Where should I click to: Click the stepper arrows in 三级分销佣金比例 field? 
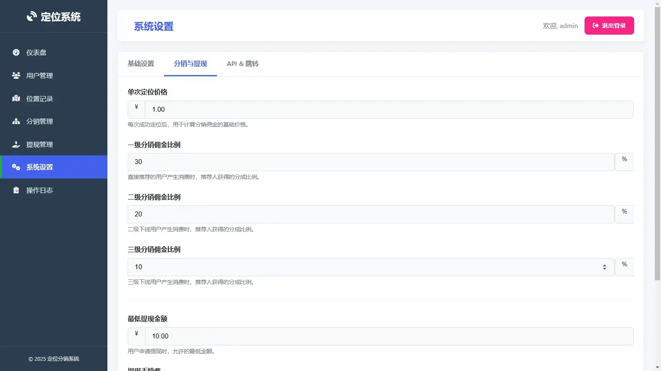[x=604, y=267]
